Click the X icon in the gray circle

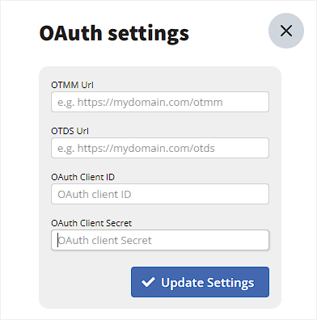click(286, 31)
